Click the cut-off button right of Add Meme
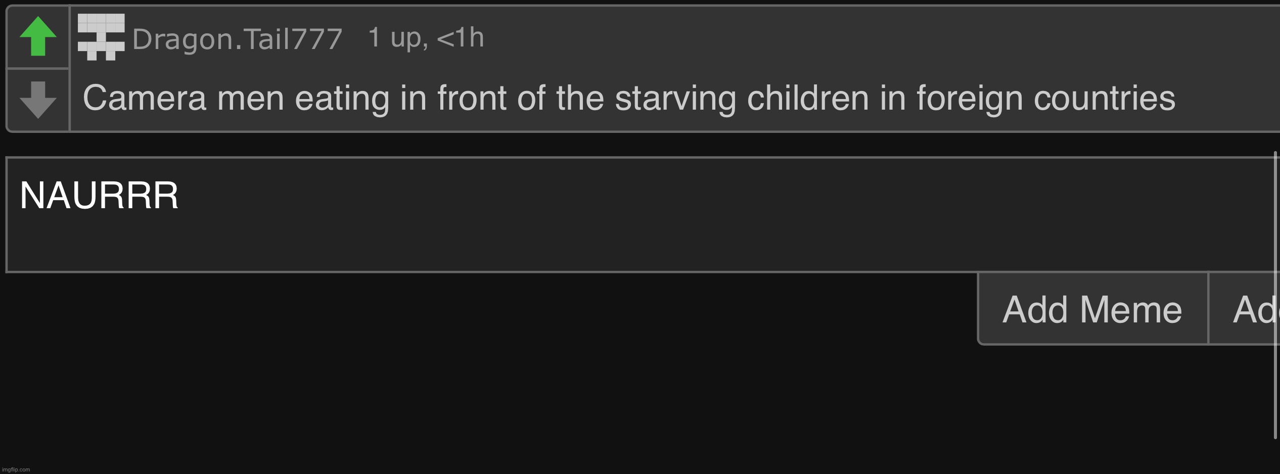The image size is (1280, 474). click(x=1254, y=309)
